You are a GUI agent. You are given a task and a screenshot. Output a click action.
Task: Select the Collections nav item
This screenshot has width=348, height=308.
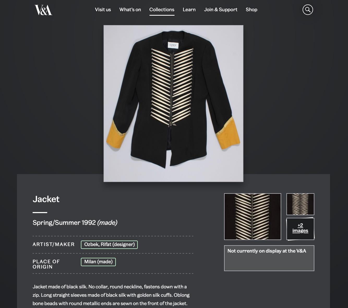(x=162, y=10)
